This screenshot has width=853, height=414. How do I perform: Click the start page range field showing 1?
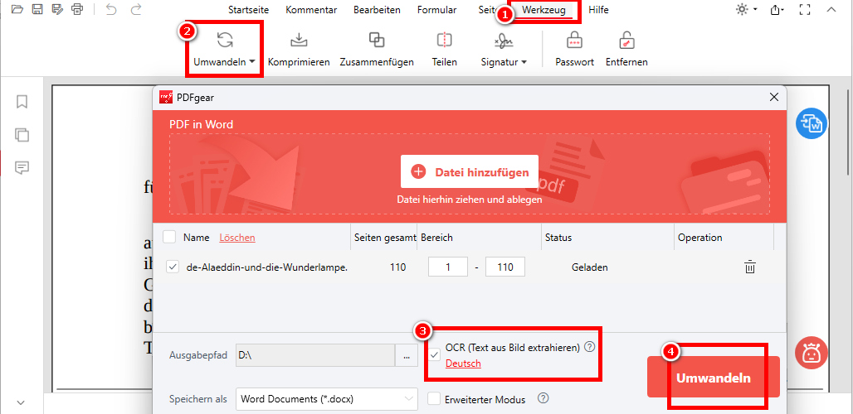tap(448, 267)
